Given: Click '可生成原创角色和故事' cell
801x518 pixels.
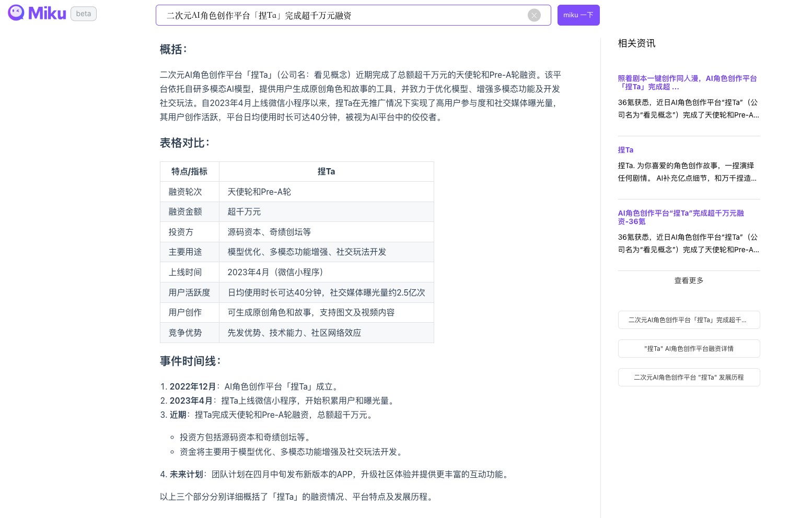Looking at the screenshot, I should pyautogui.click(x=327, y=312).
